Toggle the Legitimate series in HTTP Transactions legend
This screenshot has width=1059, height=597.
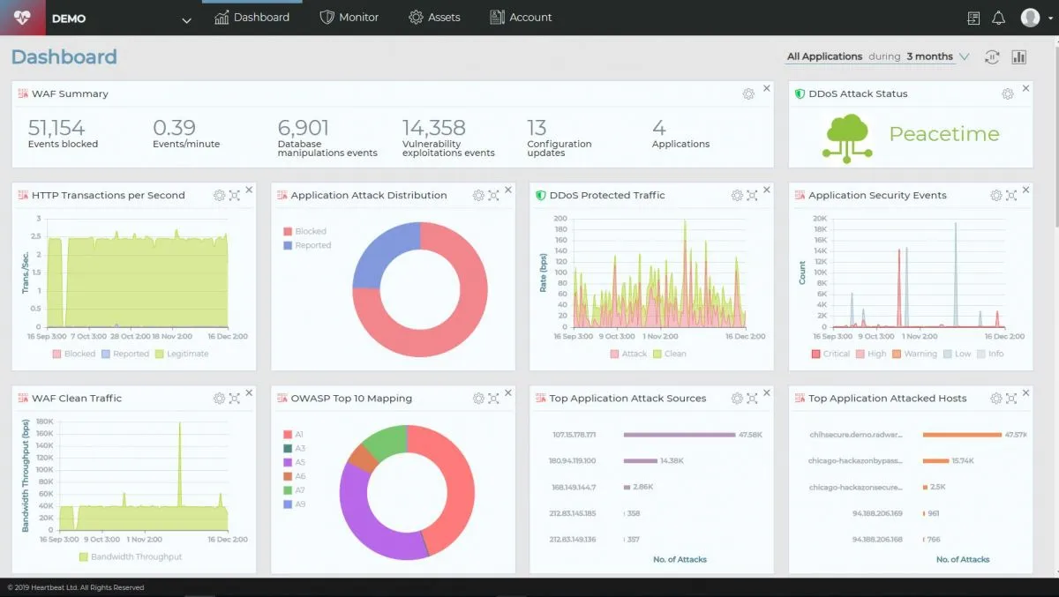click(x=181, y=354)
